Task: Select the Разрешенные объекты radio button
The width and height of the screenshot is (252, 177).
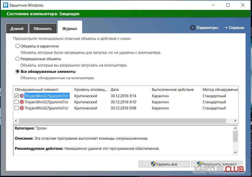Action: (17, 59)
